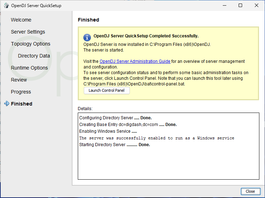Click the OpenDJ logo in title bar

[x=6, y=5]
